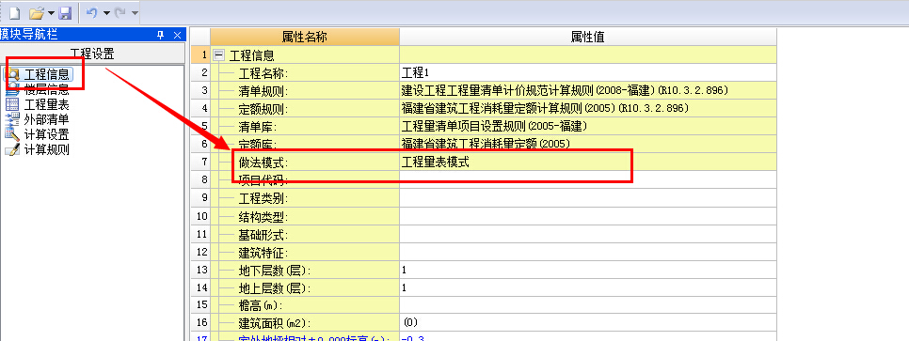Click the 工程信息 magnifier icon
This screenshot has width=909, height=341.
click(12, 74)
